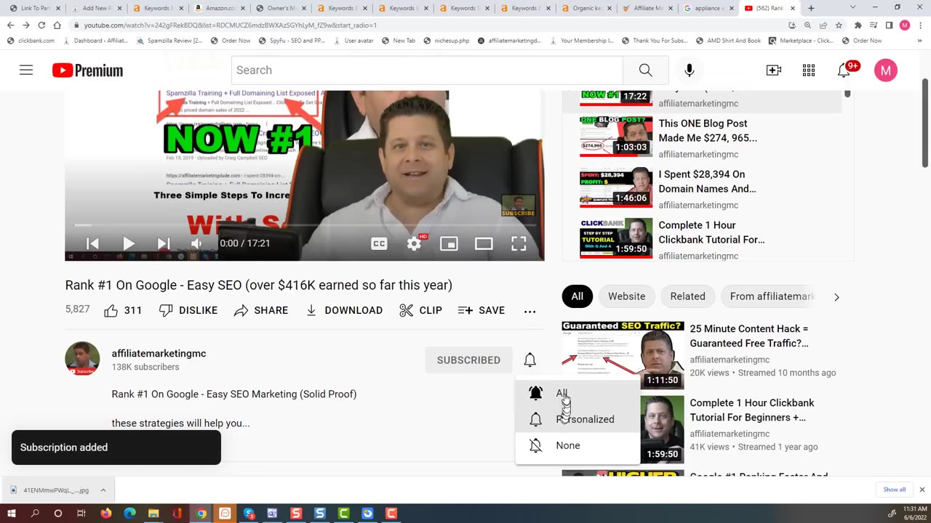Image resolution: width=931 pixels, height=523 pixels.
Task: Open account avatar M menu
Action: [x=885, y=70]
